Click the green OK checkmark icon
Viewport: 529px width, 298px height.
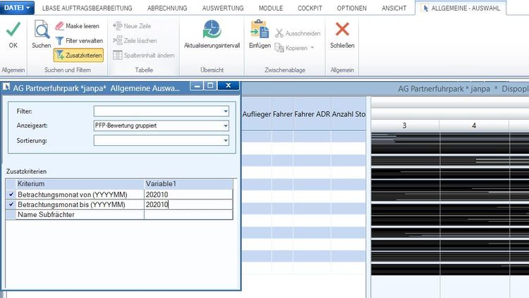(13, 30)
